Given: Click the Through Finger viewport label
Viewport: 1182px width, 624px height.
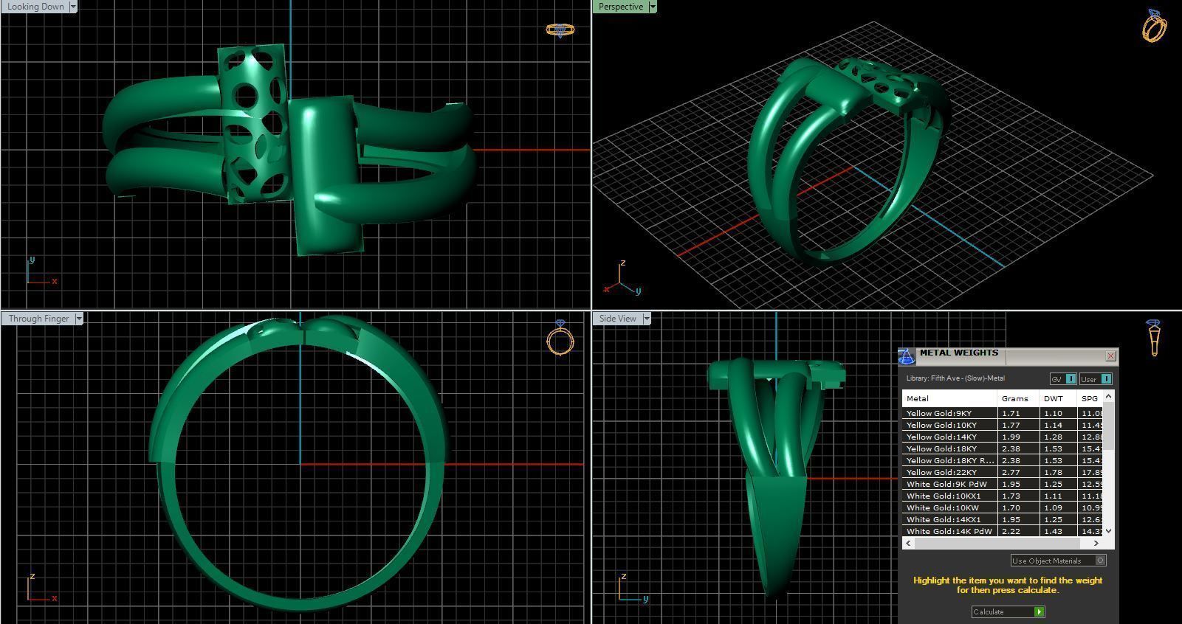Looking at the screenshot, I should [x=38, y=319].
